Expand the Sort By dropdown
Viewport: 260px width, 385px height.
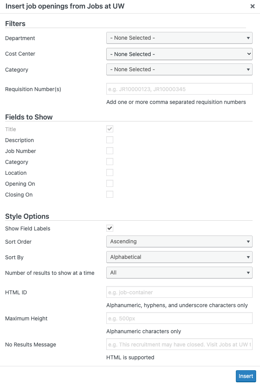[x=179, y=257]
